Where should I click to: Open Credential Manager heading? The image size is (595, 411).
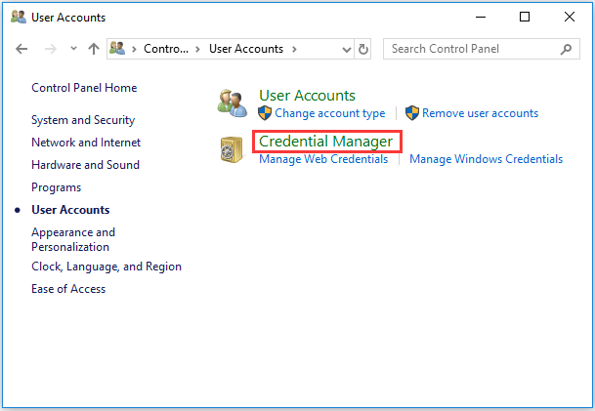pyautogui.click(x=325, y=142)
